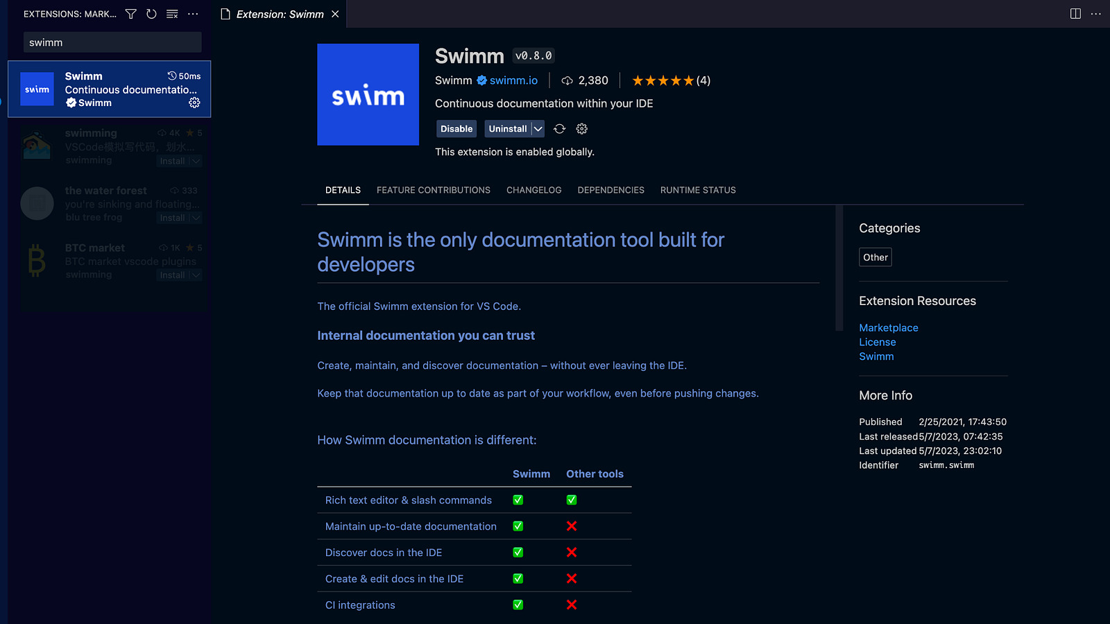The height and width of the screenshot is (624, 1110).
Task: Switch to the Changelog tab
Action: (x=533, y=190)
